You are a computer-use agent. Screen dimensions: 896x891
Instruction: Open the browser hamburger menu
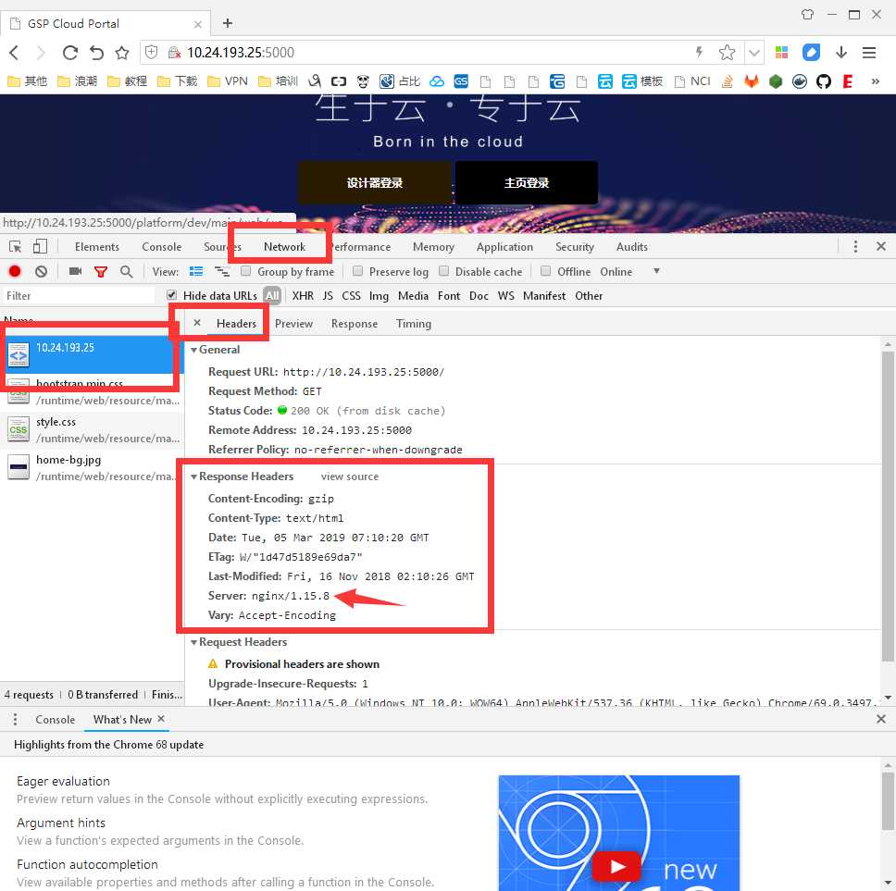[869, 53]
